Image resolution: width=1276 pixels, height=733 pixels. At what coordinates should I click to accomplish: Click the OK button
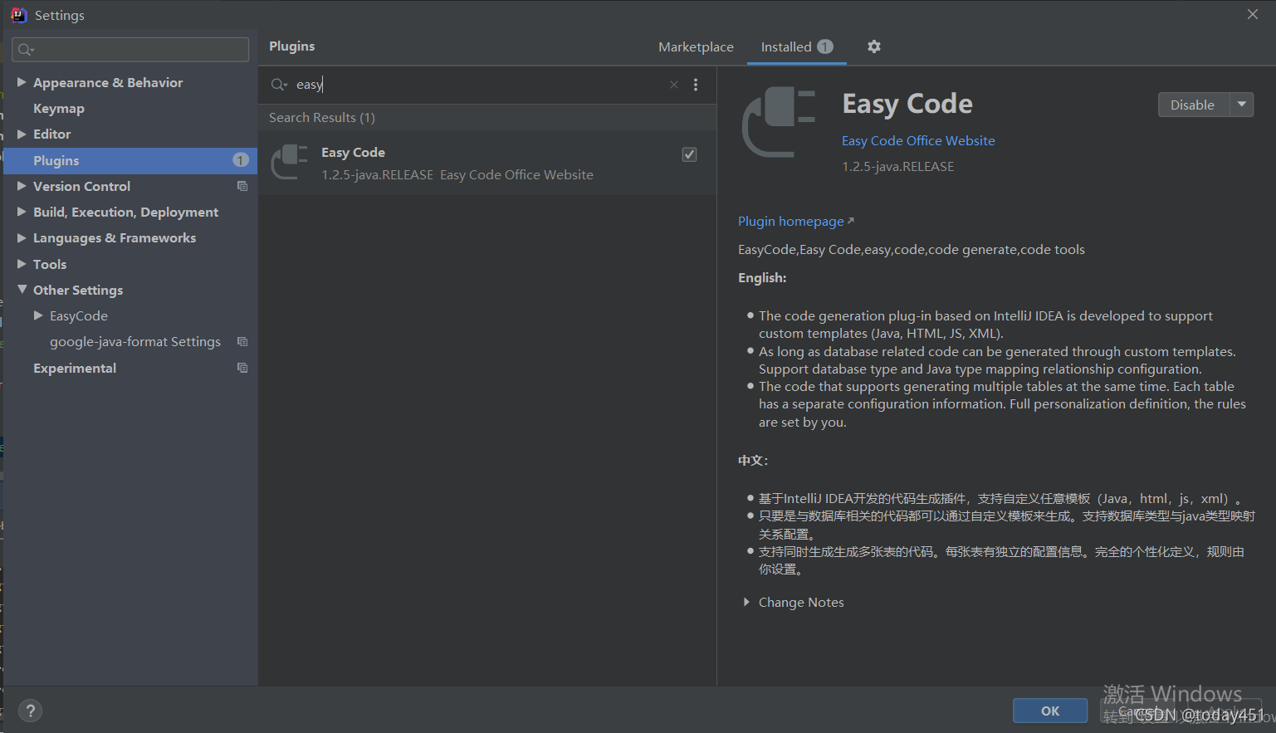tap(1050, 711)
